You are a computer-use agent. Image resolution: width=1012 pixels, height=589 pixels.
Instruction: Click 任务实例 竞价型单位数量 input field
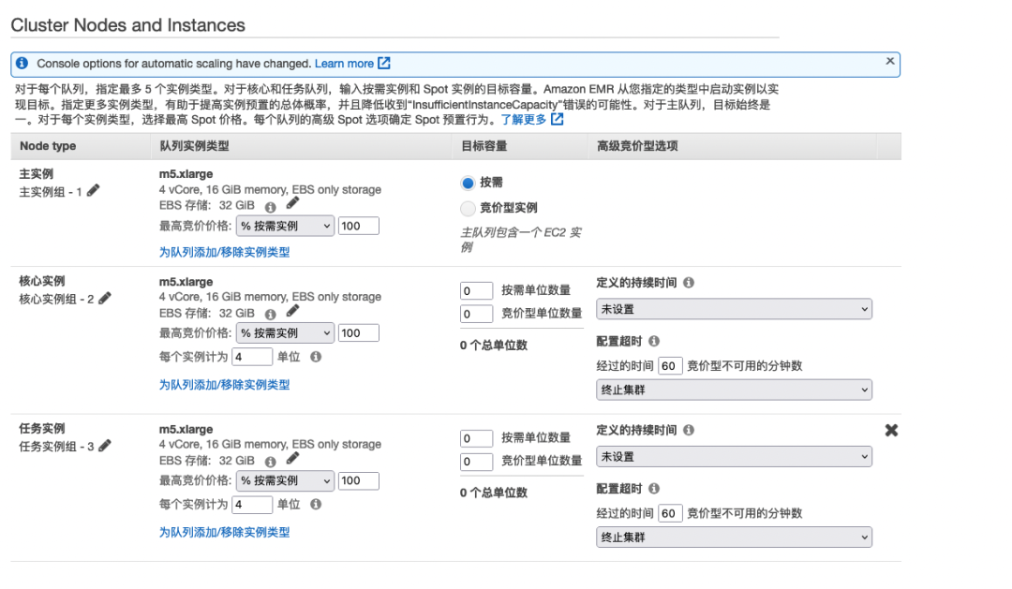pos(477,462)
